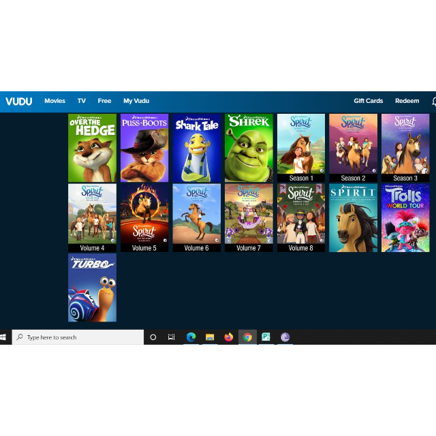Open Microsoft Publisher from the taskbar
This screenshot has width=436, height=436.
click(266, 337)
